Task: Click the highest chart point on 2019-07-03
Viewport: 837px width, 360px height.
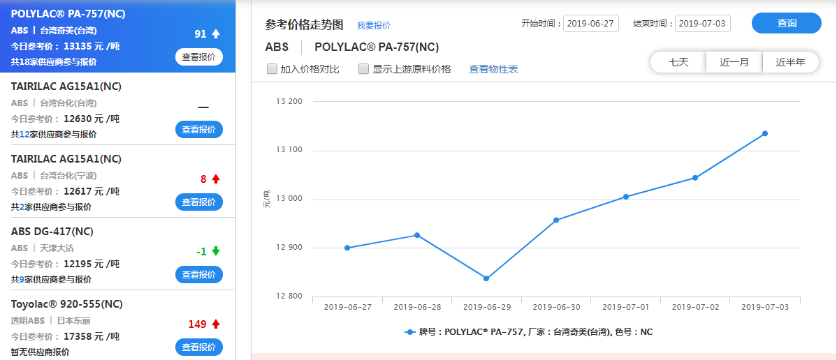Action: tap(765, 133)
